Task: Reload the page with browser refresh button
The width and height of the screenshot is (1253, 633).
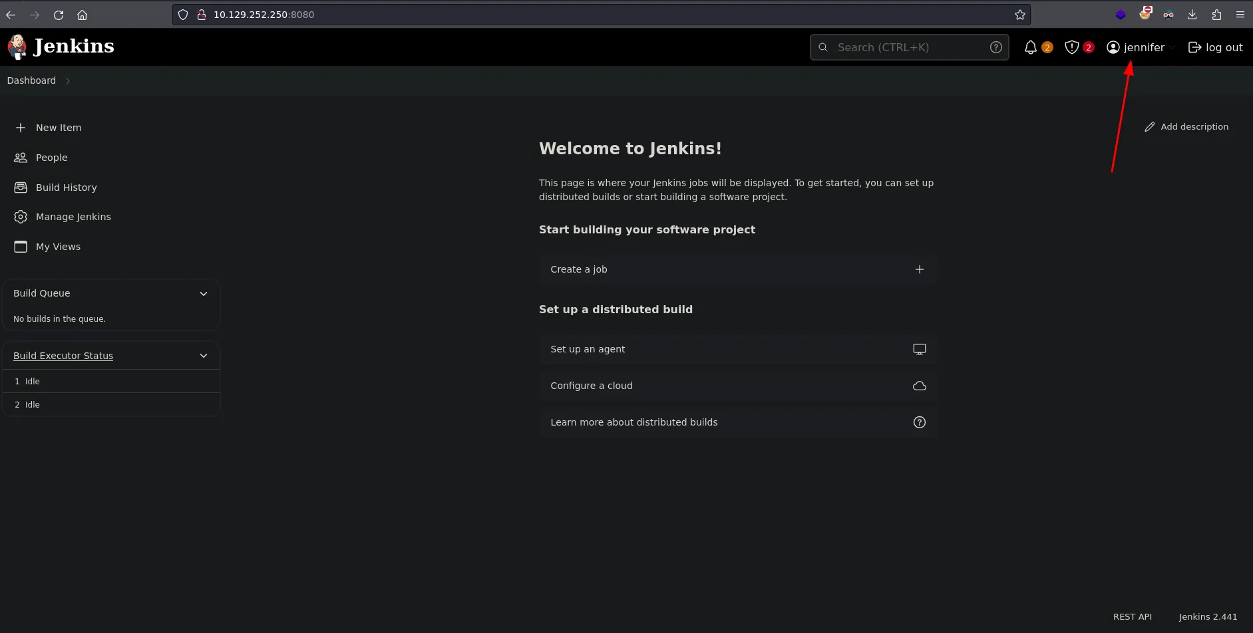Action: [59, 15]
